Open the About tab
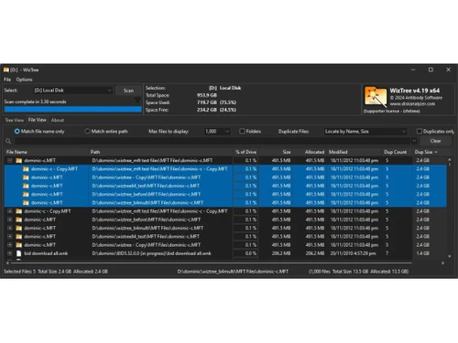This screenshot has height=343, width=458. coord(58,120)
